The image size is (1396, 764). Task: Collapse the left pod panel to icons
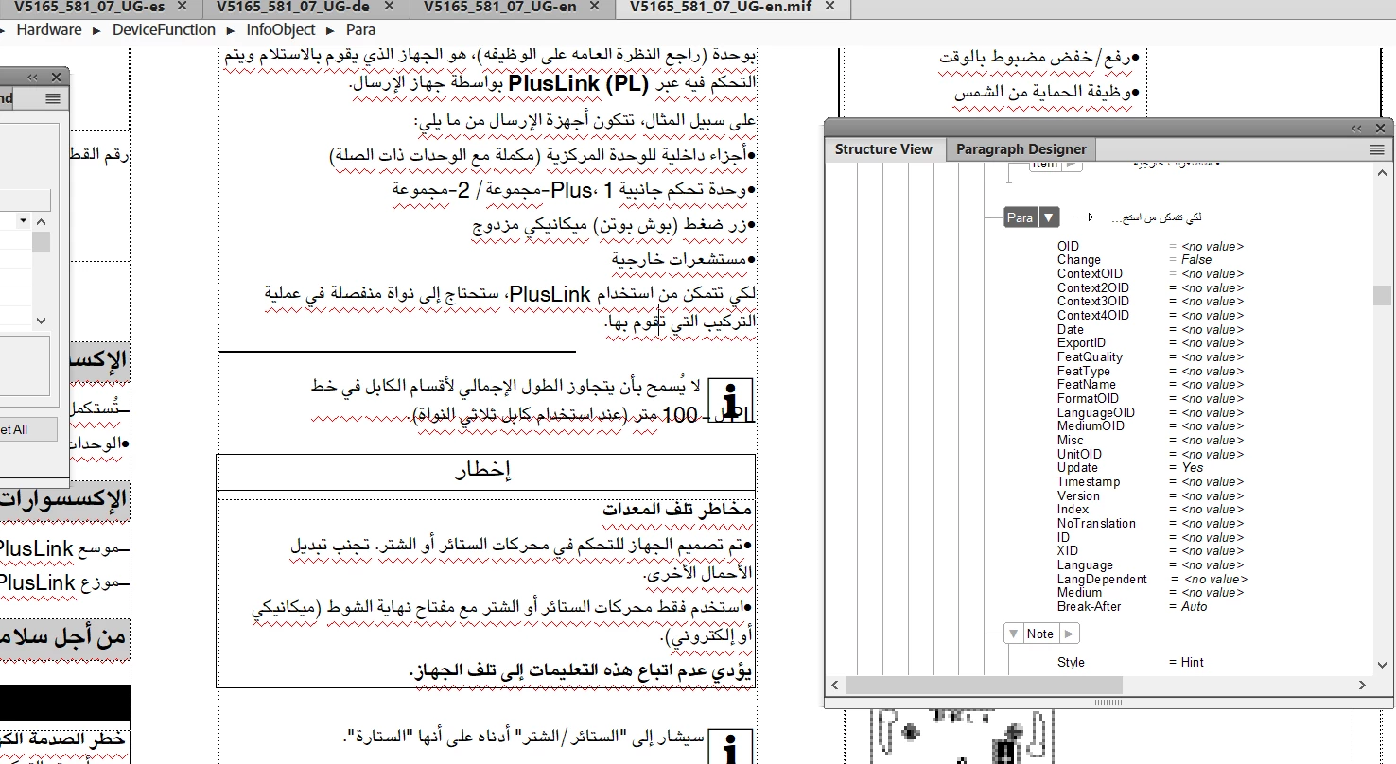pyautogui.click(x=32, y=77)
